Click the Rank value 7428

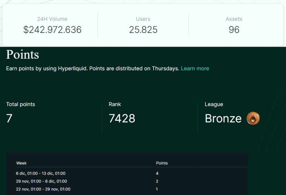coord(122,118)
